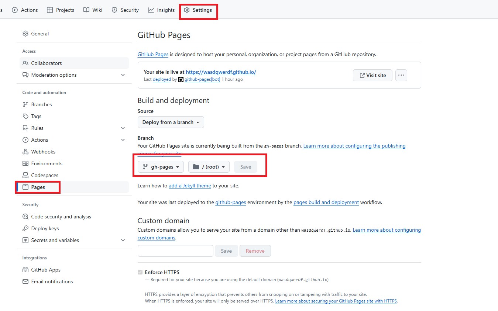
Task: Click the Codespaces icon in sidebar
Action: pyautogui.click(x=25, y=175)
